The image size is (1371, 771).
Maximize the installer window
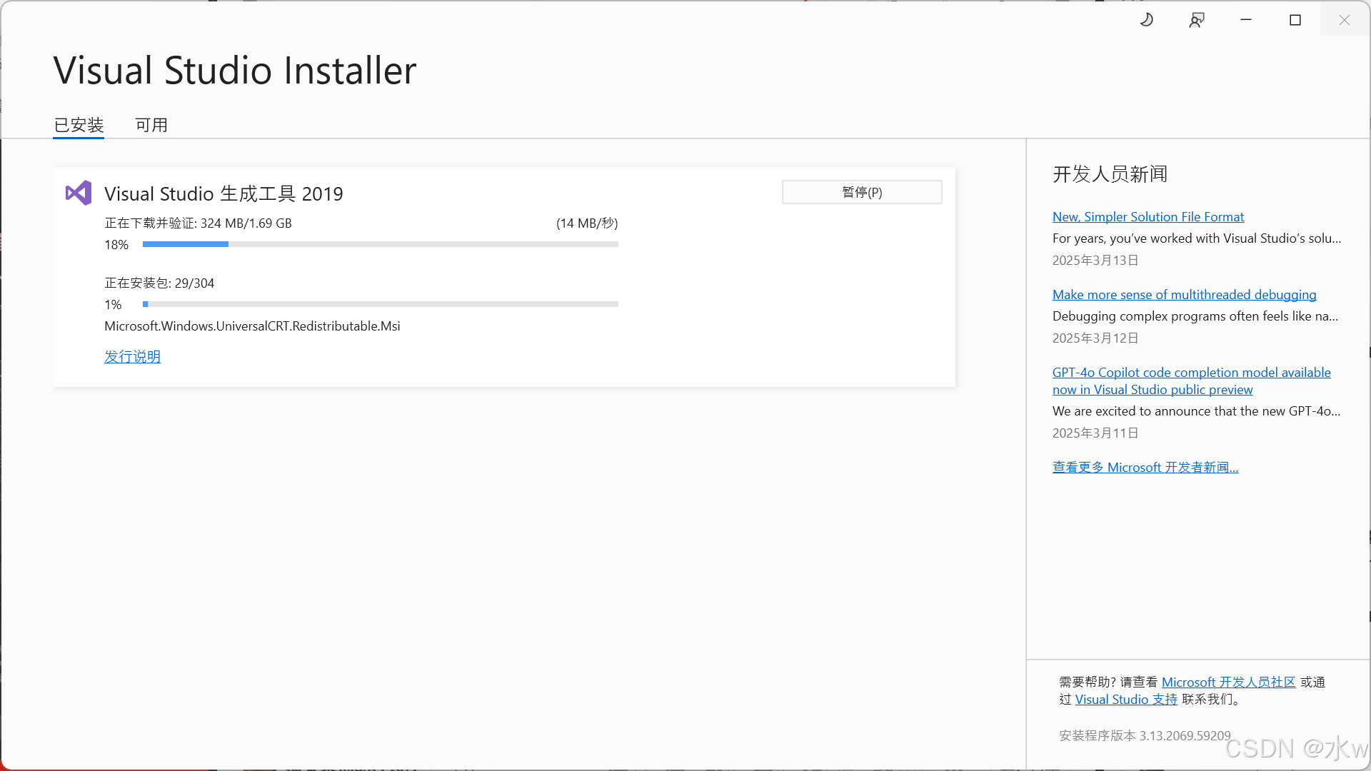pyautogui.click(x=1295, y=20)
